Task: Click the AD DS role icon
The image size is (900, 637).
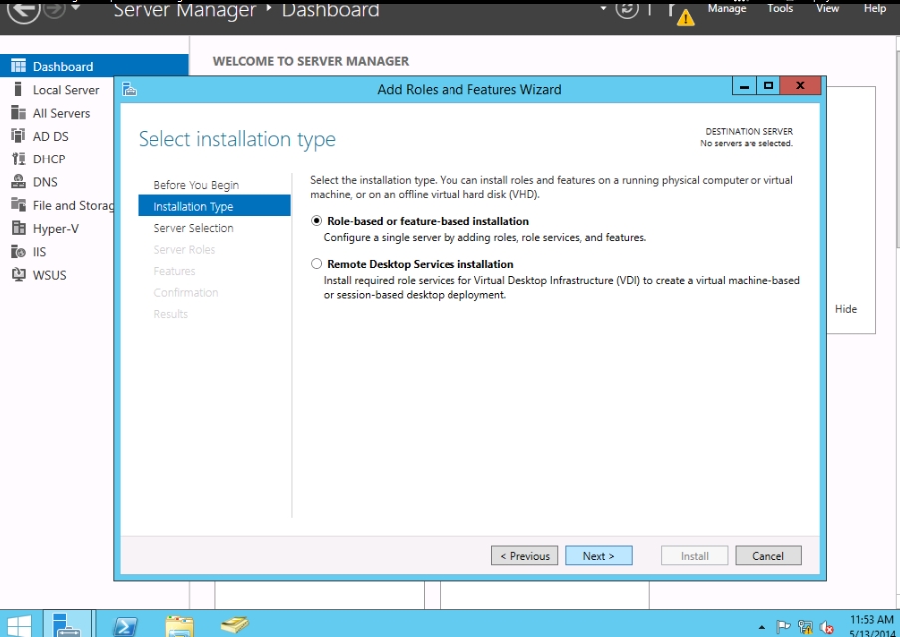Action: (18, 136)
